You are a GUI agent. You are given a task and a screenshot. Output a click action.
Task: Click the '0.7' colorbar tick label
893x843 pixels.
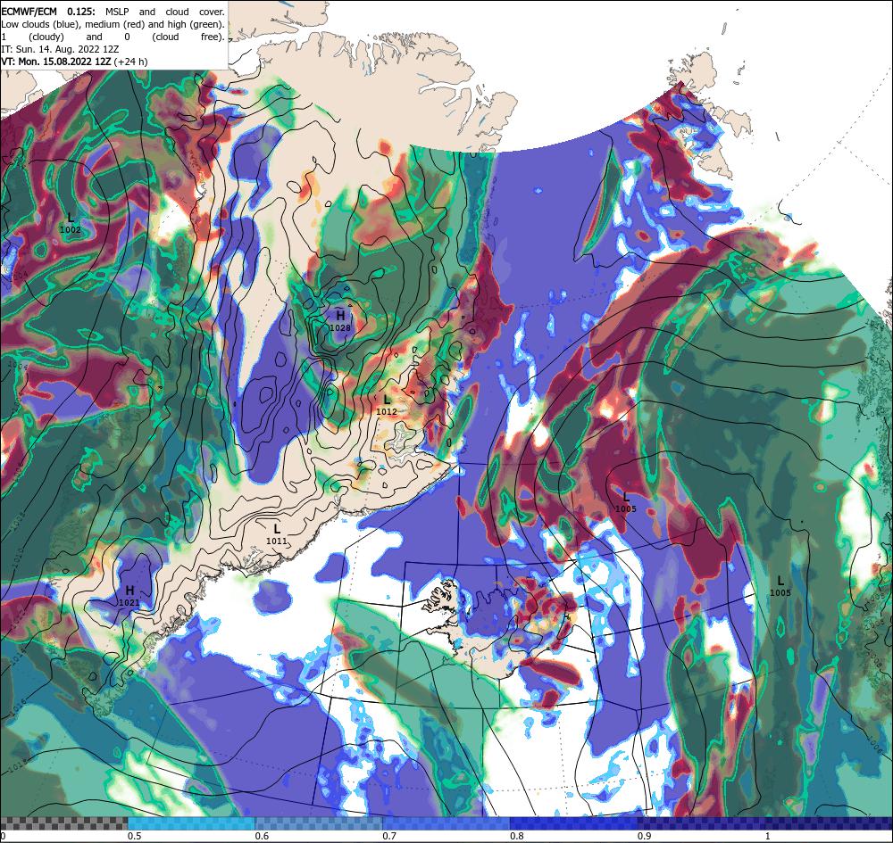point(389,836)
